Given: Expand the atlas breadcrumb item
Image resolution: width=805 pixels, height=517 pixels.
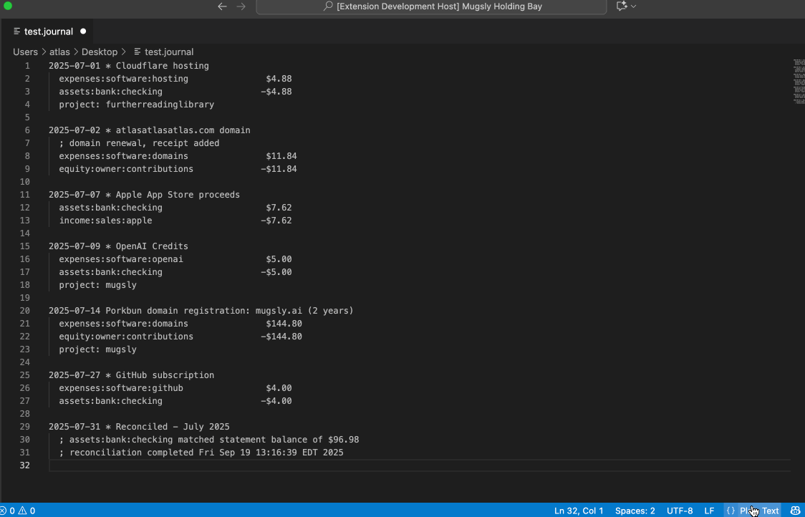Looking at the screenshot, I should 59,52.
